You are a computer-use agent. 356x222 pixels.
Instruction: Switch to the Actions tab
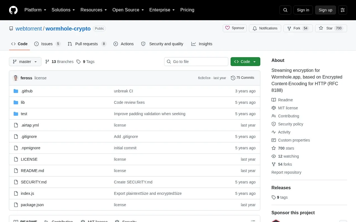click(123, 44)
